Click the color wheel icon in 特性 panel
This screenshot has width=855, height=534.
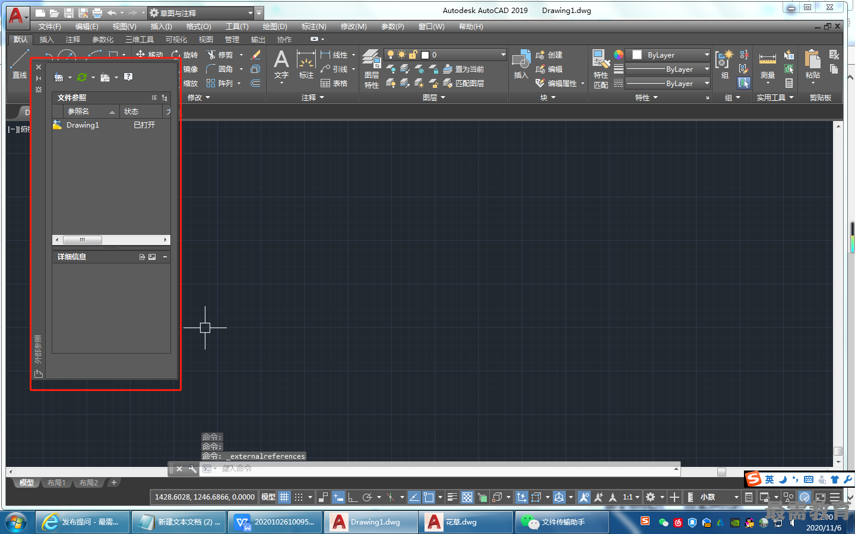[619, 55]
